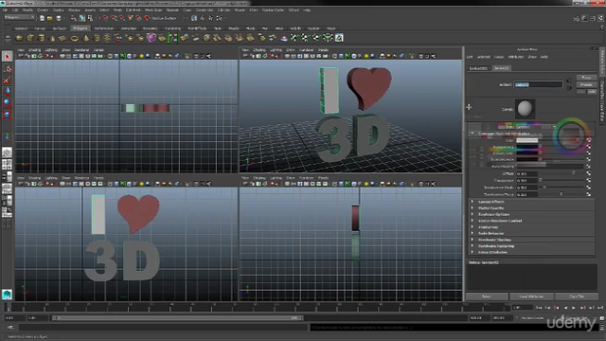Screen dimensions: 606x341
Task: Click the last shelf icon on the right
Action: click(339, 38)
